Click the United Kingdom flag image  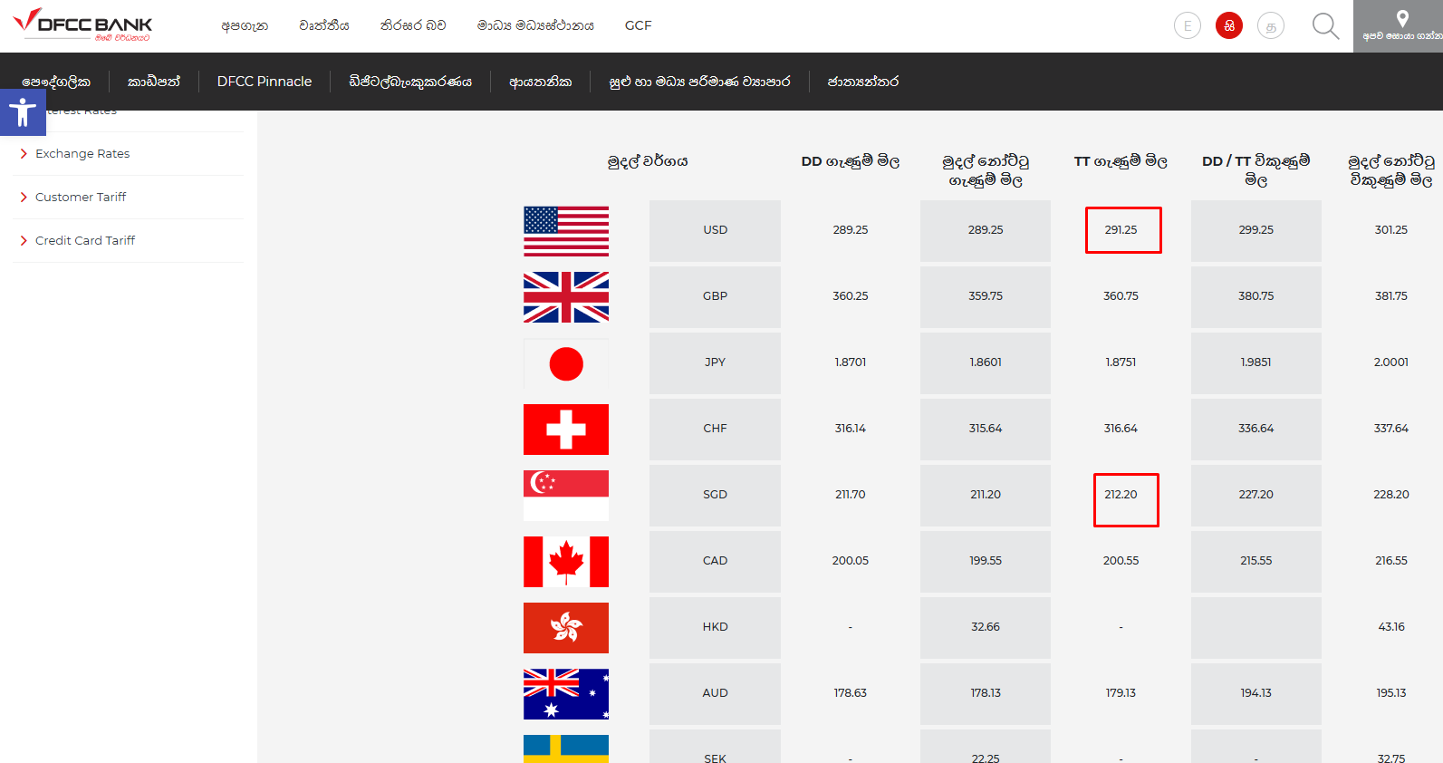point(566,297)
